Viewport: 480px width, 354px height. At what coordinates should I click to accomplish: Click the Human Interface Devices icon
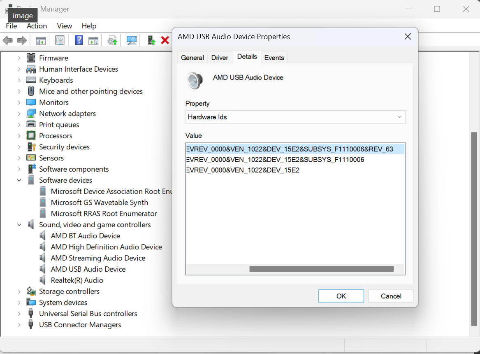[x=31, y=69]
